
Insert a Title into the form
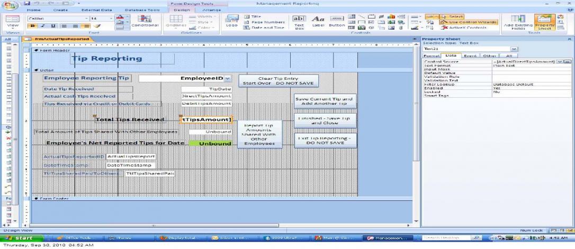point(253,16)
